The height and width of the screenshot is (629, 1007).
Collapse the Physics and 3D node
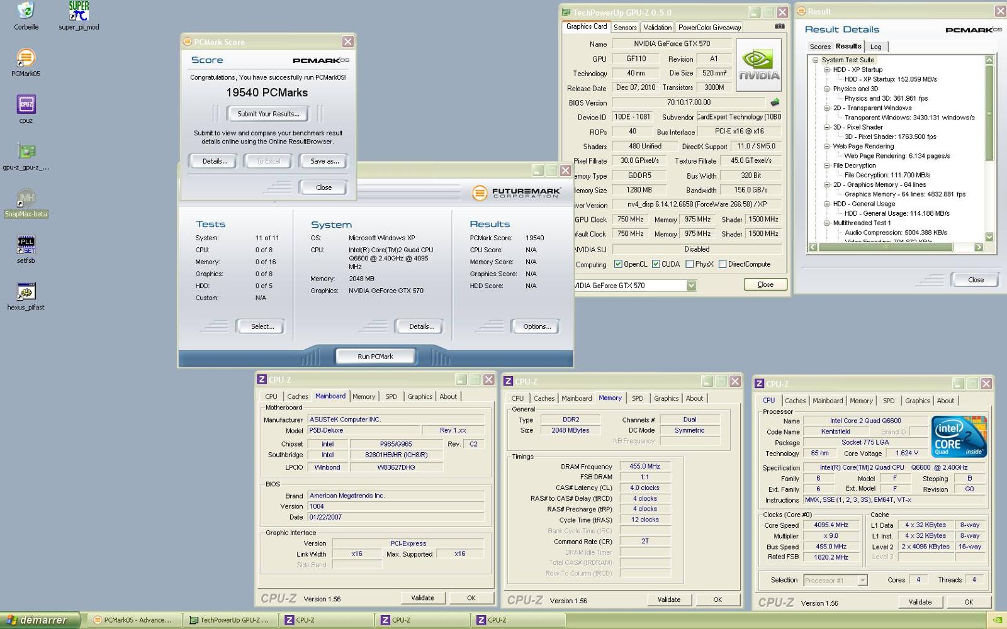827,89
